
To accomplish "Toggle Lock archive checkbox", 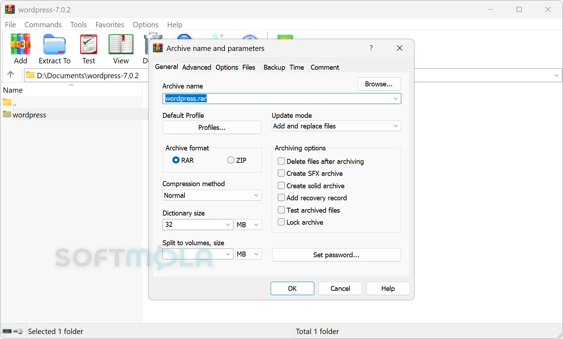I will [281, 222].
